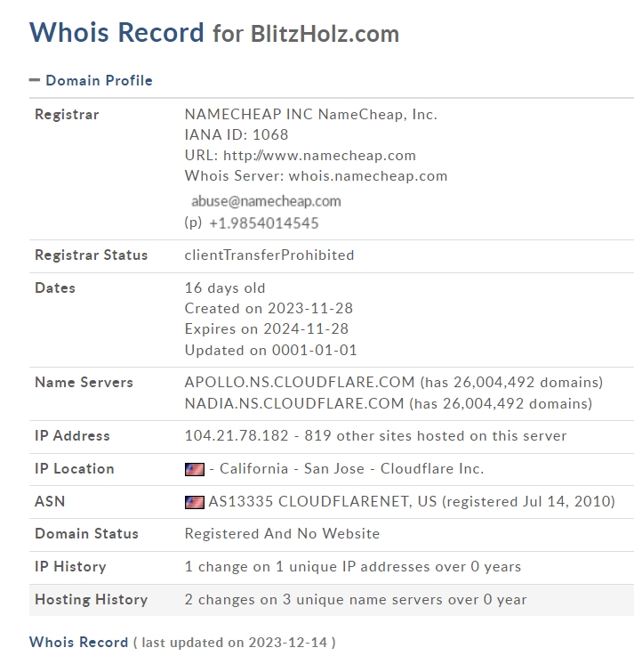Click the US flag beside AS13335
634x656 pixels.
[195, 502]
